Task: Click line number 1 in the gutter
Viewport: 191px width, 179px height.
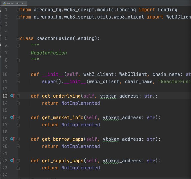Action: tap(6, 10)
